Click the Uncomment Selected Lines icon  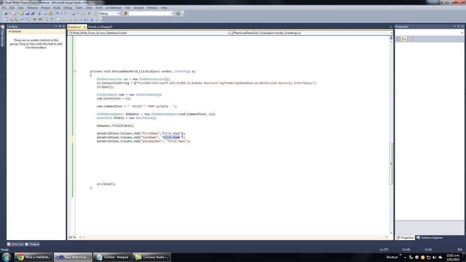point(52,19)
